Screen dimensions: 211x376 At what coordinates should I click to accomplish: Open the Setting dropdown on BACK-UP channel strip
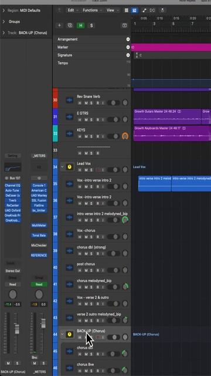click(13, 156)
